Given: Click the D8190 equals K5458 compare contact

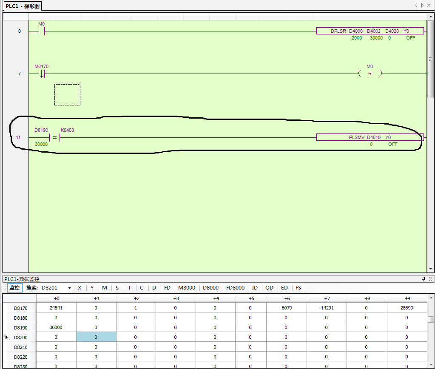Looking at the screenshot, I should pos(54,137).
